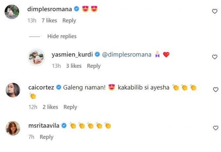221x152 pixels.
Task: Reply to caicortez's comment
Action: point(70,107)
